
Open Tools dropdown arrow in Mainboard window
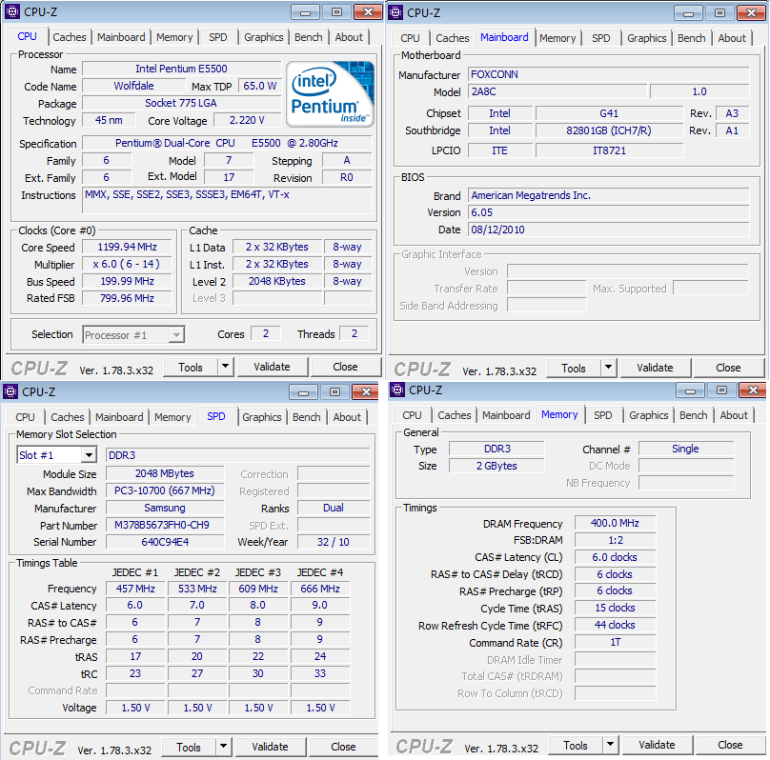[608, 368]
